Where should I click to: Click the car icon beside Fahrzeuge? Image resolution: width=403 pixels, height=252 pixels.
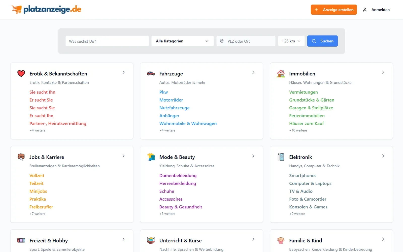point(151,74)
